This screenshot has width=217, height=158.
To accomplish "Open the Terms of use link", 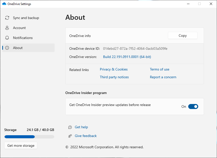I will click(x=159, y=69).
